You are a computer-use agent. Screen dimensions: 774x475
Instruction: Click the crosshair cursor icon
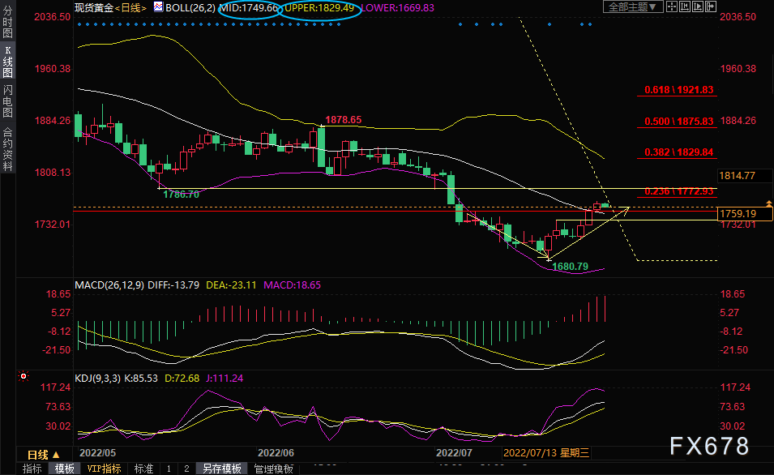672,6
